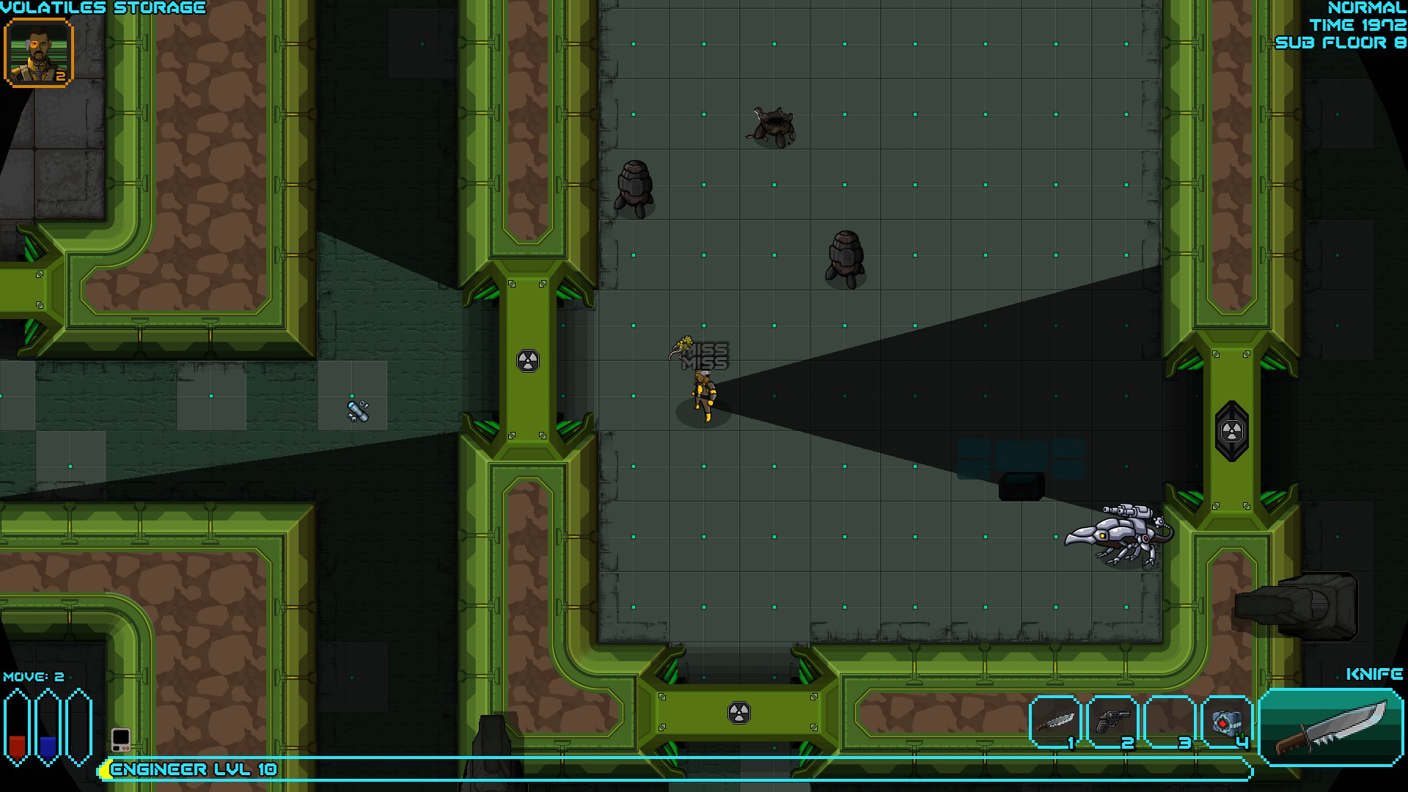
Task: Click the Engineer LVL 10 experience bar
Action: [194, 769]
